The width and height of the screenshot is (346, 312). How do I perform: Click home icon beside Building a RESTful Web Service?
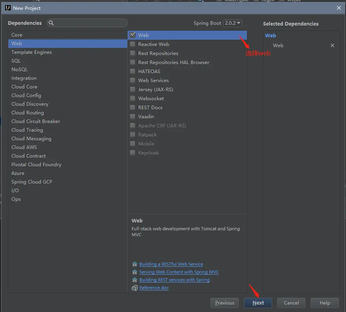[135, 264]
